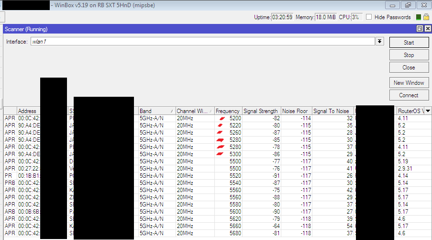Sort by the Band column header

[x=157, y=111]
